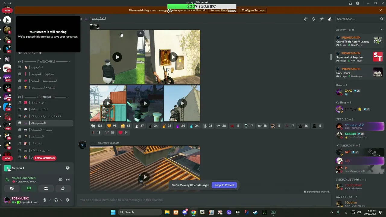This screenshot has width=386, height=217.
Task: Toggle the camera button in voice panel
Action: (x=12, y=188)
